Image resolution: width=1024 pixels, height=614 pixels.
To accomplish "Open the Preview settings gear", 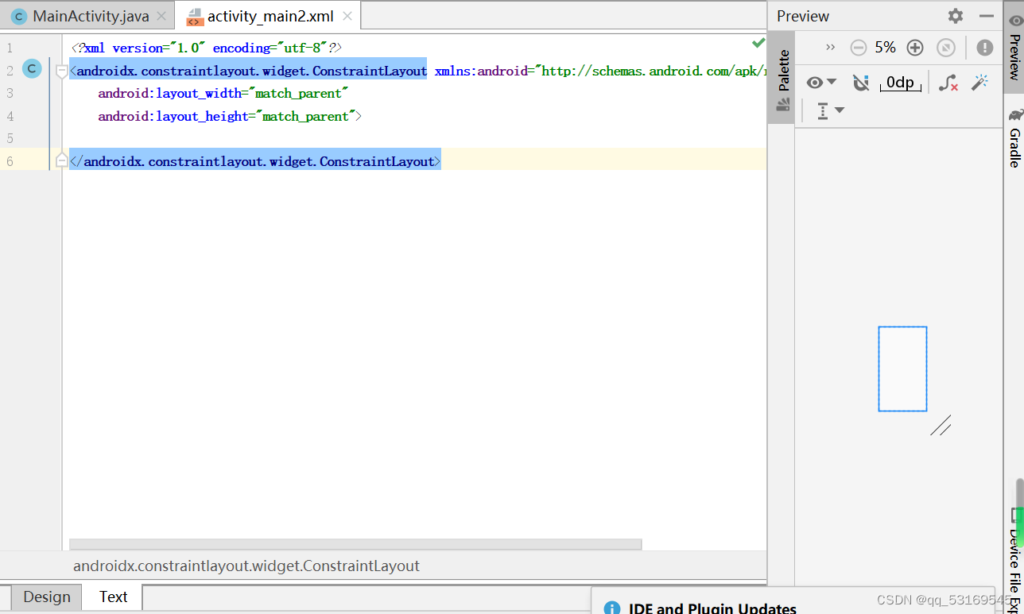I will 955,15.
